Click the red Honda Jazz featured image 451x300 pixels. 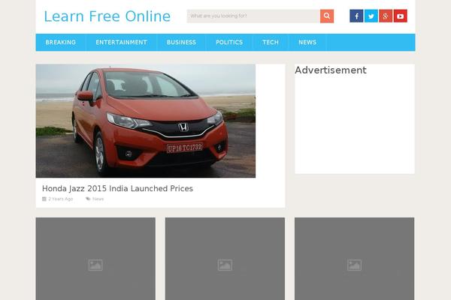click(146, 121)
